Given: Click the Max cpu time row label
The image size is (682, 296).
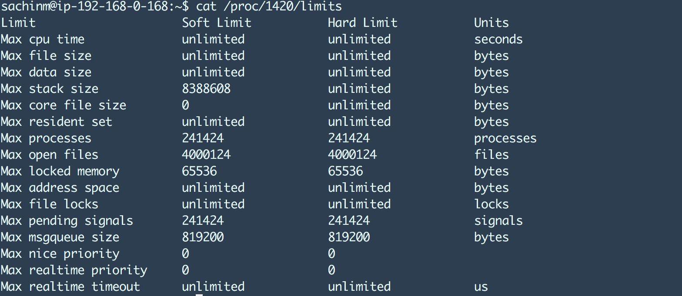Looking at the screenshot, I should point(43,39).
